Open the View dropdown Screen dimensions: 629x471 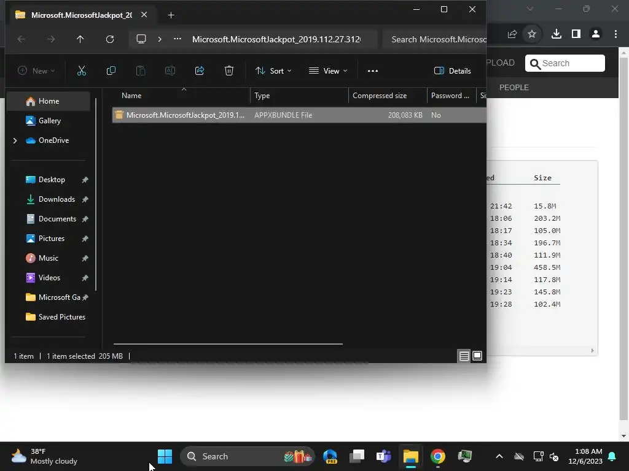pos(328,71)
